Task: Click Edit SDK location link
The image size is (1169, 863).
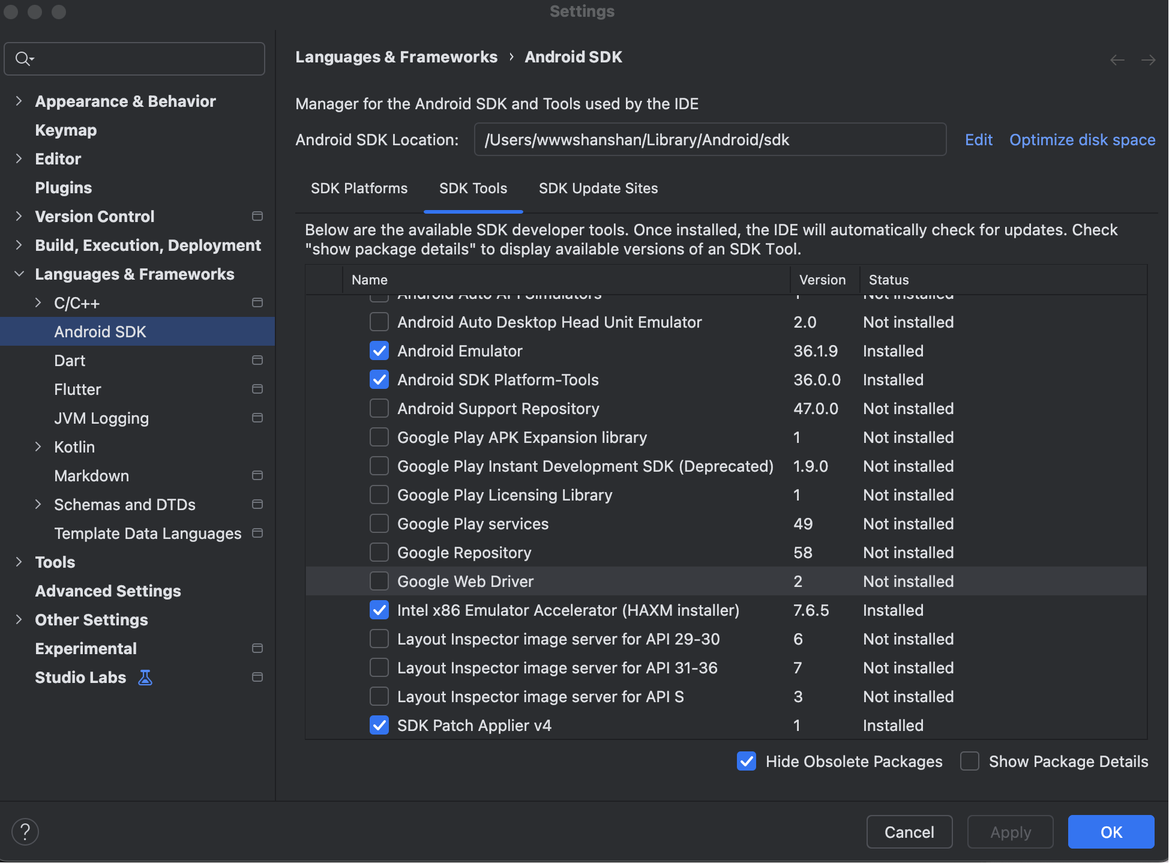Action: click(979, 140)
